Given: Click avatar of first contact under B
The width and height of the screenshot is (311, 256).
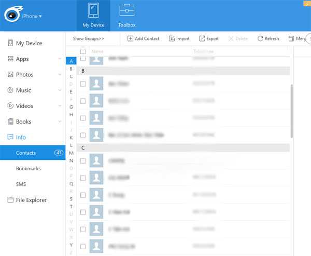Looking at the screenshot, I should [96, 84].
